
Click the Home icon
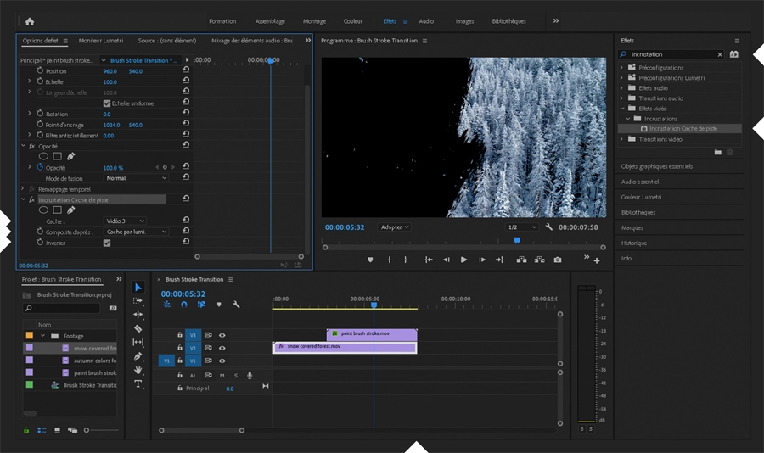[30, 21]
